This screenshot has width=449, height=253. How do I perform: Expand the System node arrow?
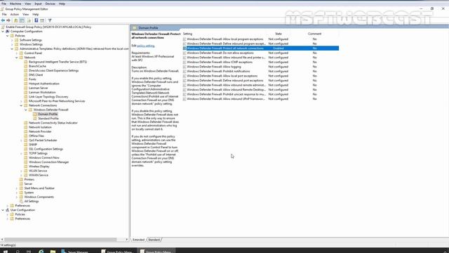(x=17, y=193)
